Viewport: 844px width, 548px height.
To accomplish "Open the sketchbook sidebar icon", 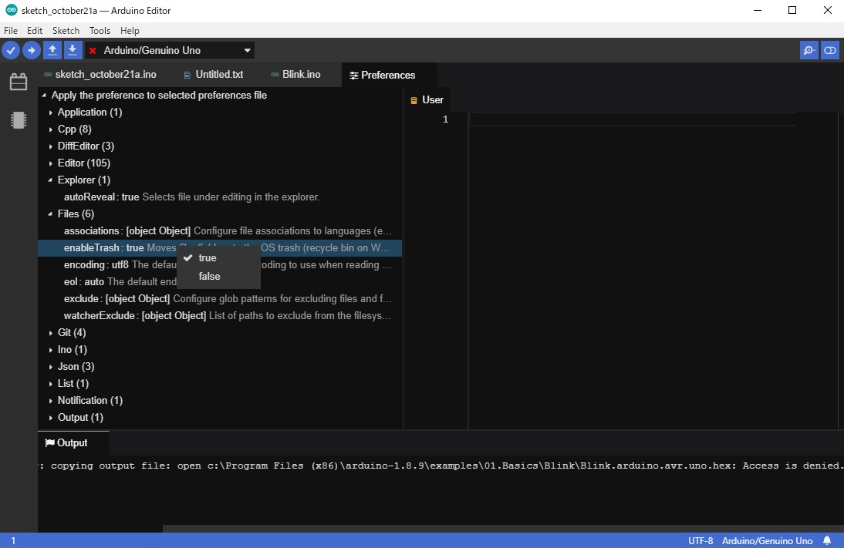I will coord(19,82).
